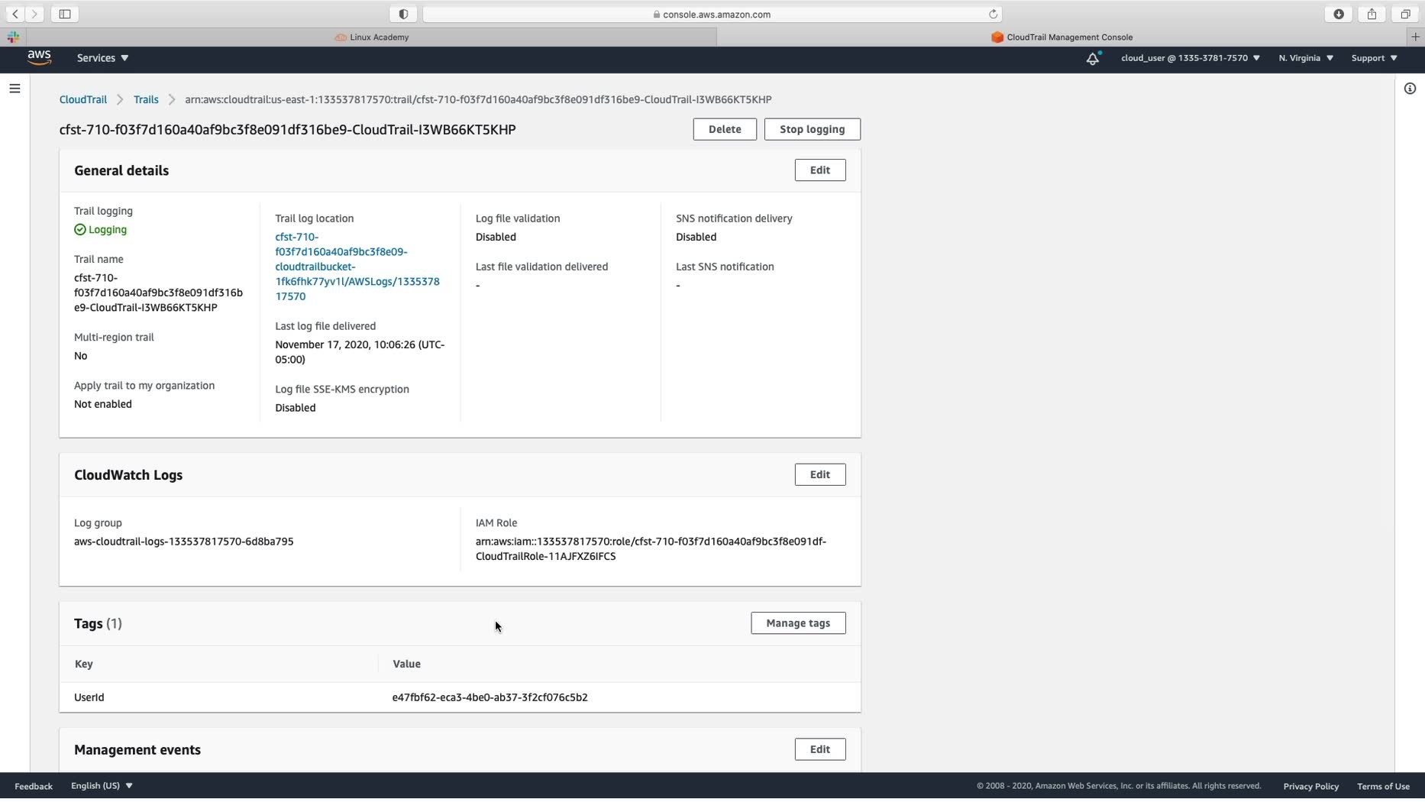Select the log group name aws-cloudtrail-logs-133537817570-6d8ba795
Screen dimensions: 1425x802
pos(184,542)
